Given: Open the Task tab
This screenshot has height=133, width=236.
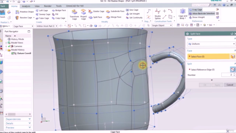Looking at the screenshot, I should coord(3,6).
